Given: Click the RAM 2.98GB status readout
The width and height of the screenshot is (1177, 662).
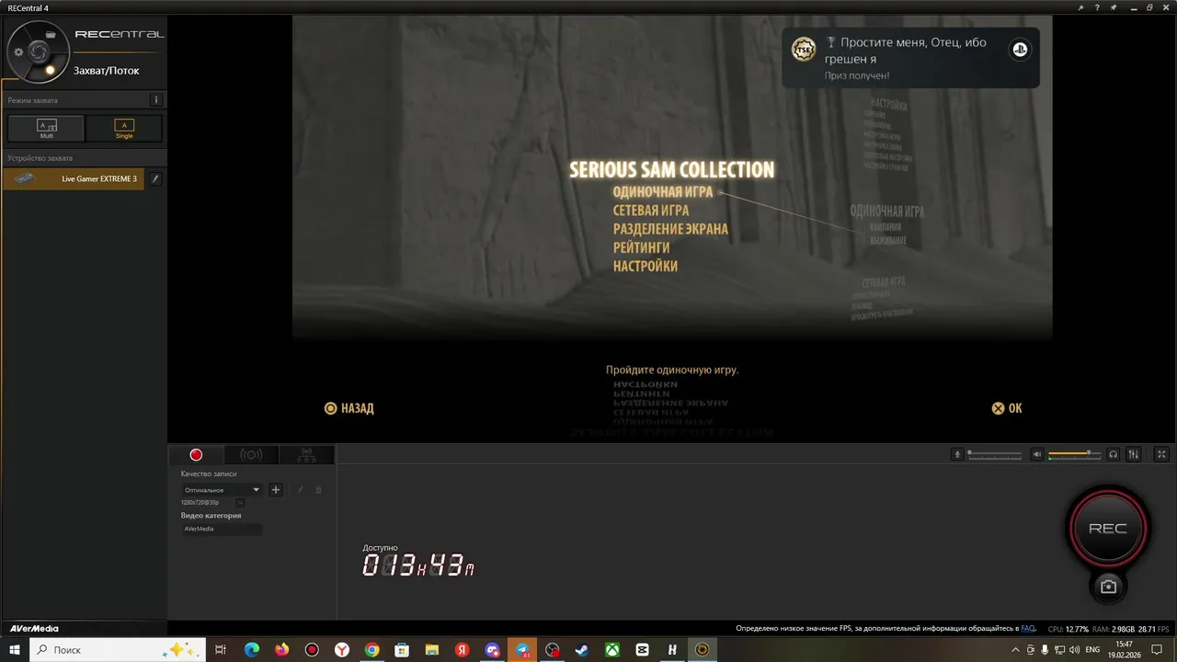Looking at the screenshot, I should tap(1114, 629).
